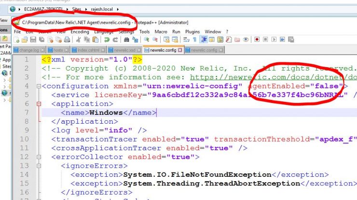Zoom in with magnifier plus icon
Viewport: 357px width, 200px height.
(x=146, y=40)
